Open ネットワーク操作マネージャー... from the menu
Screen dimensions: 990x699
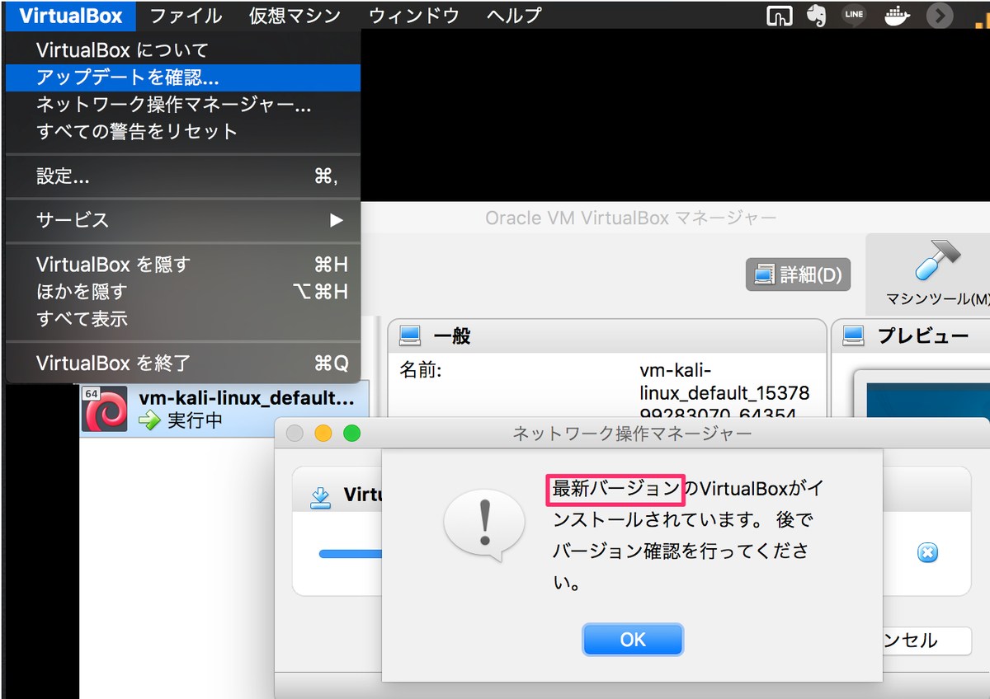183,105
